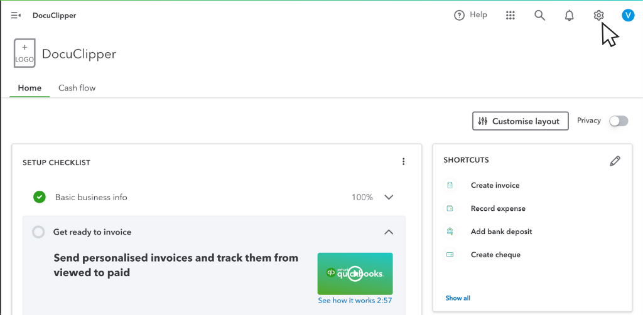Viewport: 643px width, 315px height.
Task: Switch to the Cash flow tab
Action: coord(77,88)
